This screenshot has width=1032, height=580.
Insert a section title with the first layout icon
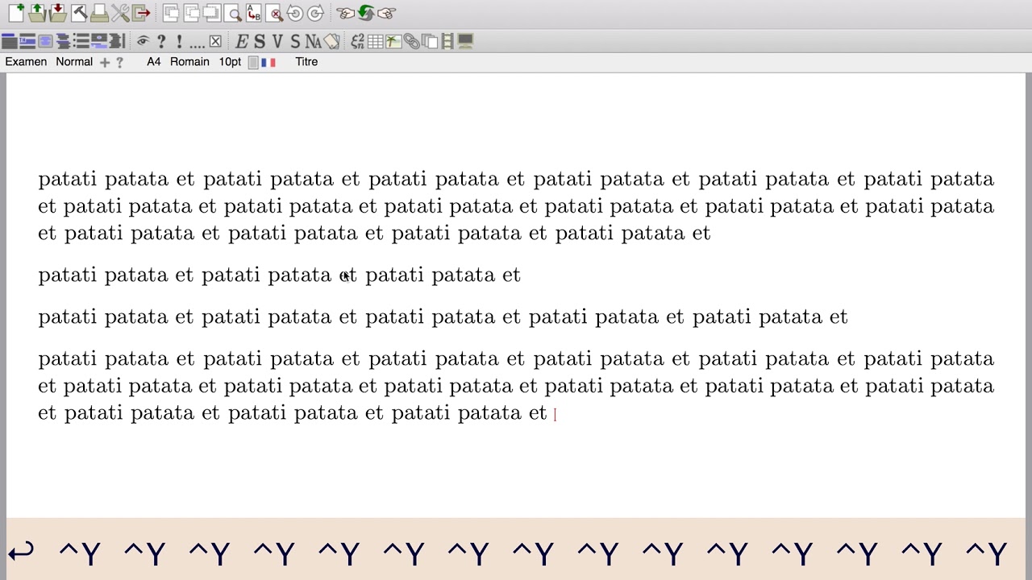(10, 41)
